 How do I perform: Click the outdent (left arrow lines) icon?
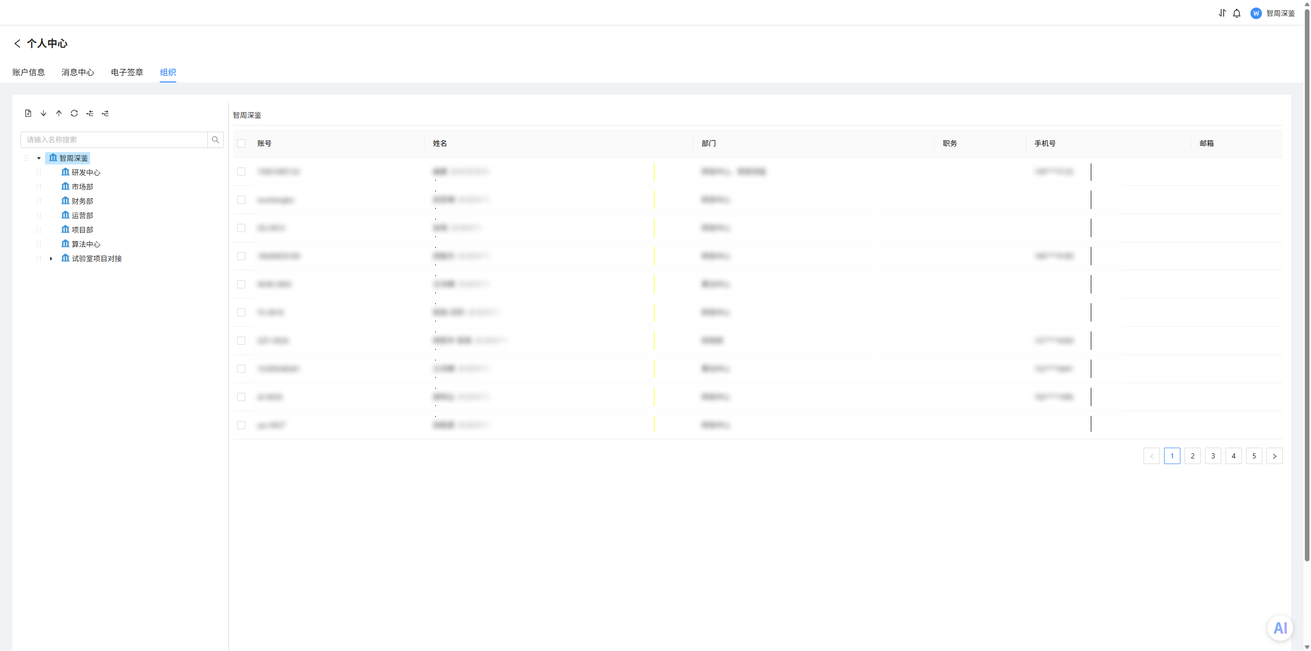(90, 113)
